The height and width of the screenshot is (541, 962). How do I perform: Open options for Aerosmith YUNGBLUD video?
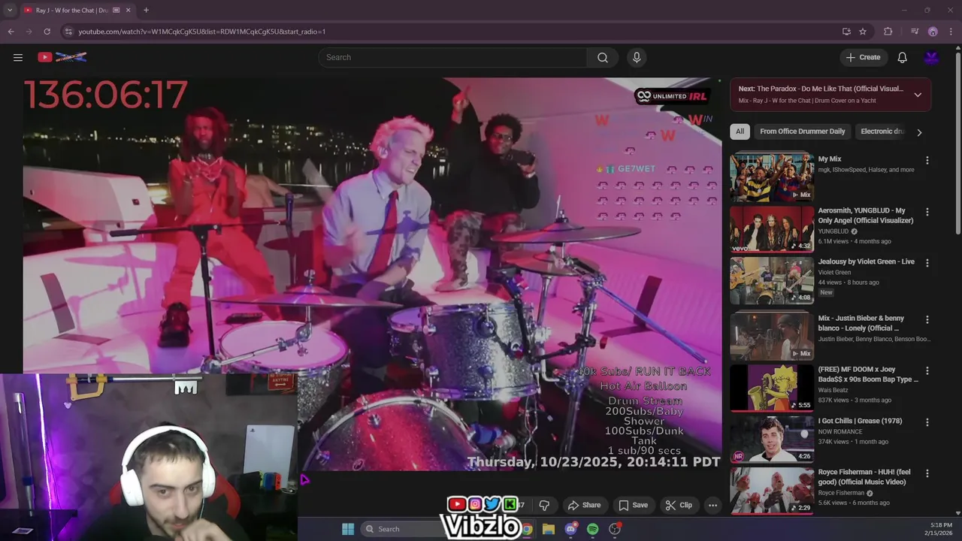[x=927, y=212]
